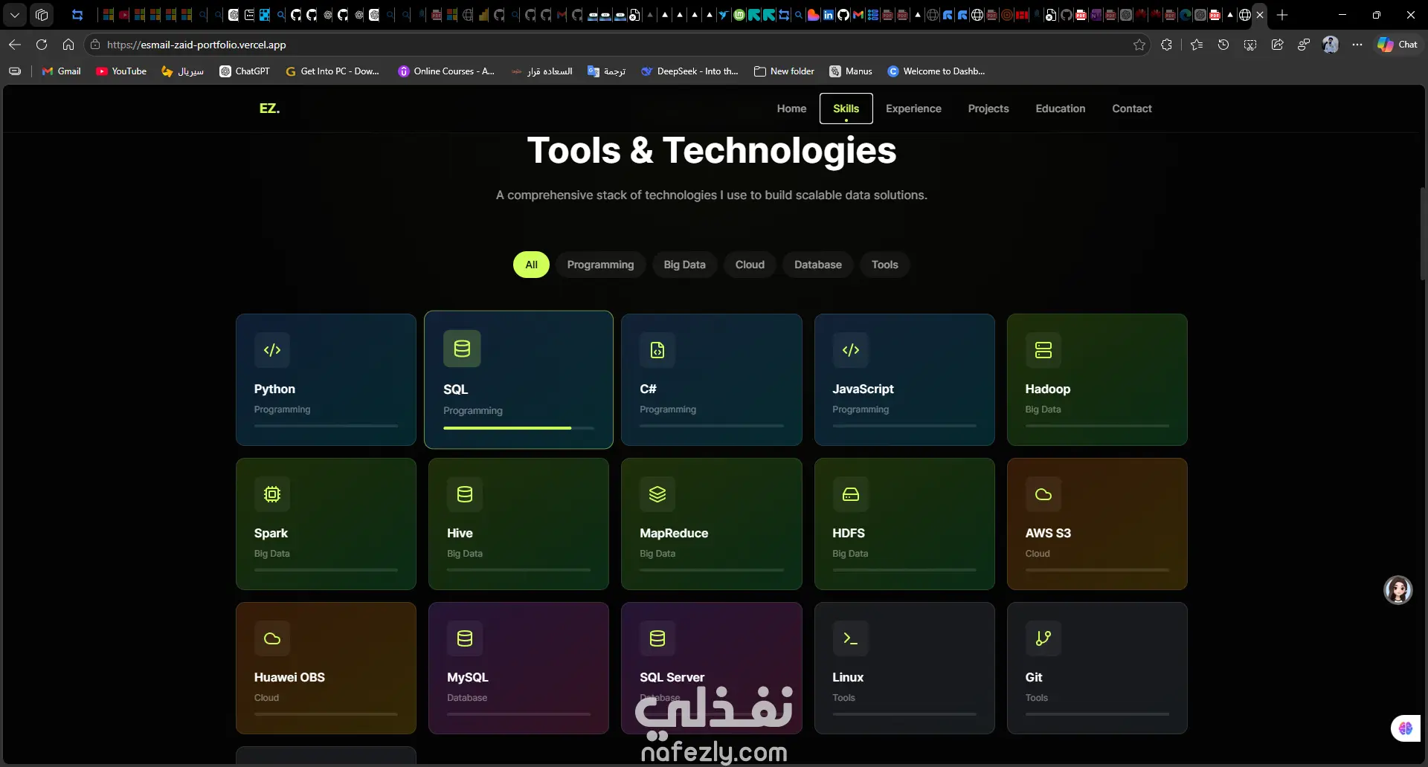
Task: Click the MapReduce card layers icon
Action: 657,494
